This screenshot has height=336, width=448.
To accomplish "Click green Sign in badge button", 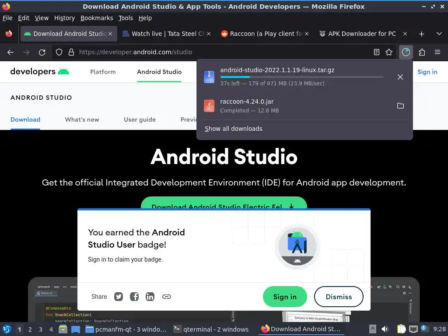I will click(285, 297).
